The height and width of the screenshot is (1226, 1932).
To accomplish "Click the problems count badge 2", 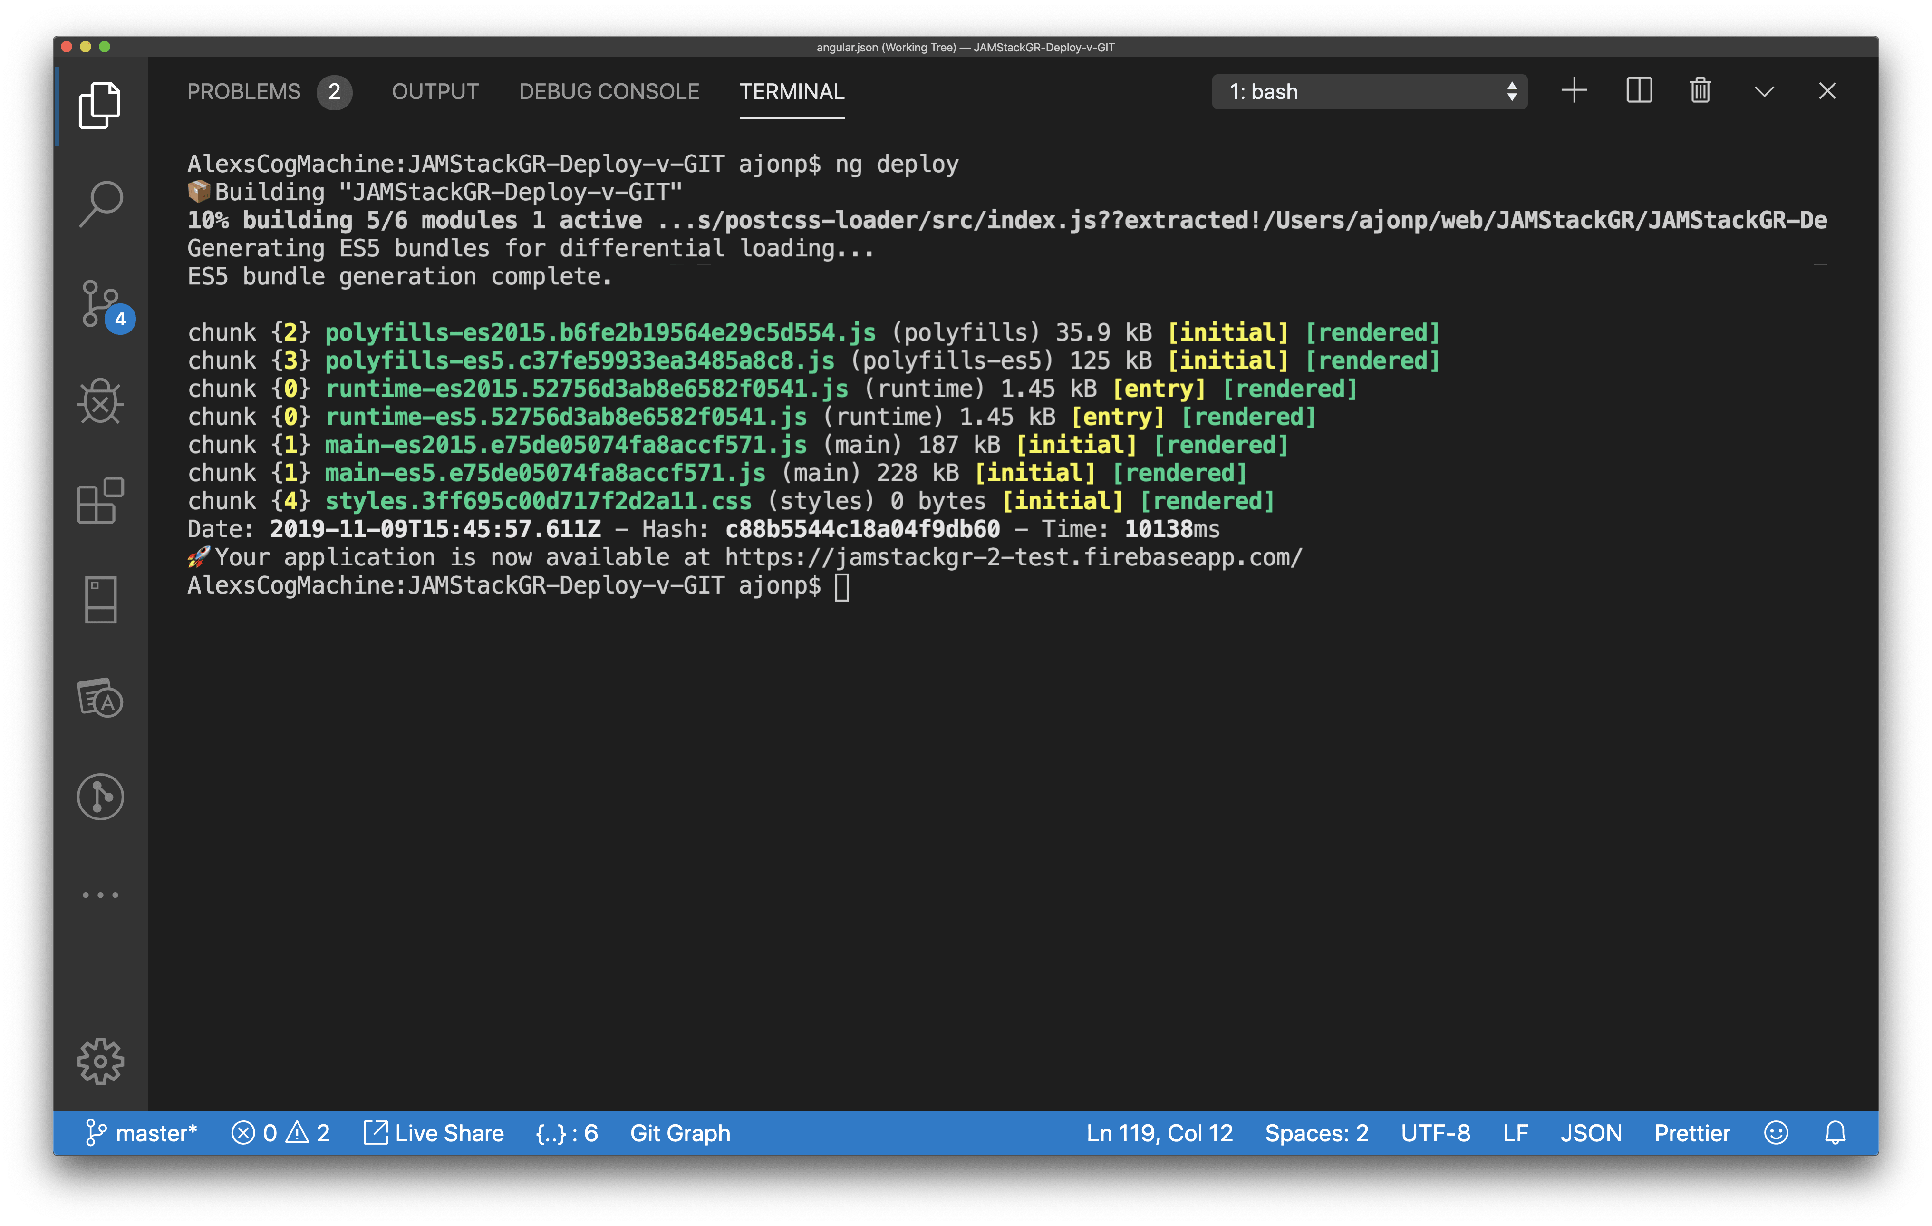I will [335, 91].
